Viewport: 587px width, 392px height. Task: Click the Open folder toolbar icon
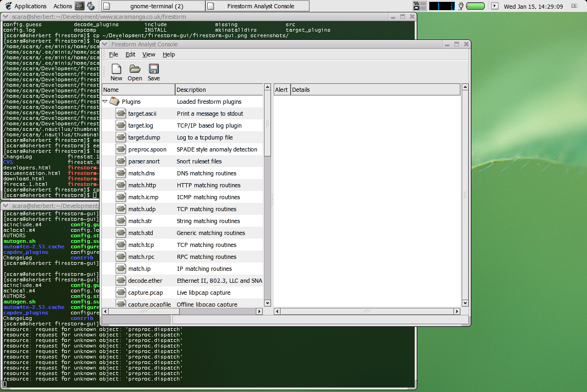point(135,69)
